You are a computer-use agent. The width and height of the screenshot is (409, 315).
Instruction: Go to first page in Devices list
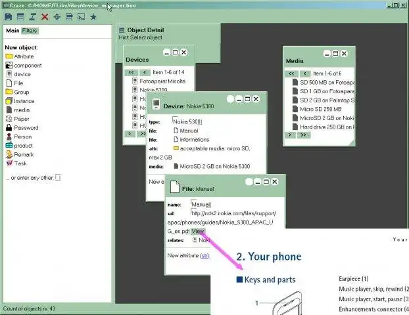[x=132, y=72]
